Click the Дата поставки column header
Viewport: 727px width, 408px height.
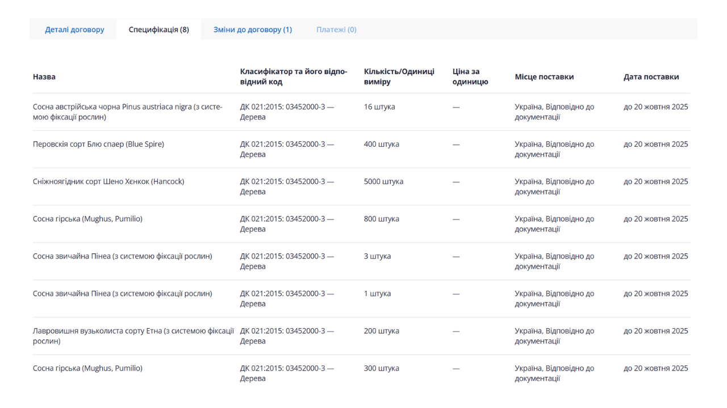(x=651, y=77)
